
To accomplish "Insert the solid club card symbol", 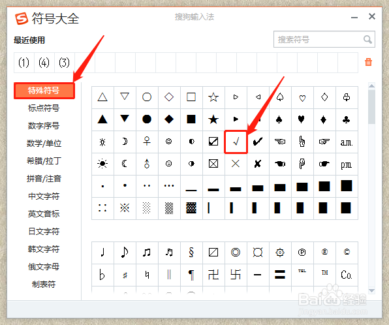I will coord(347,119).
